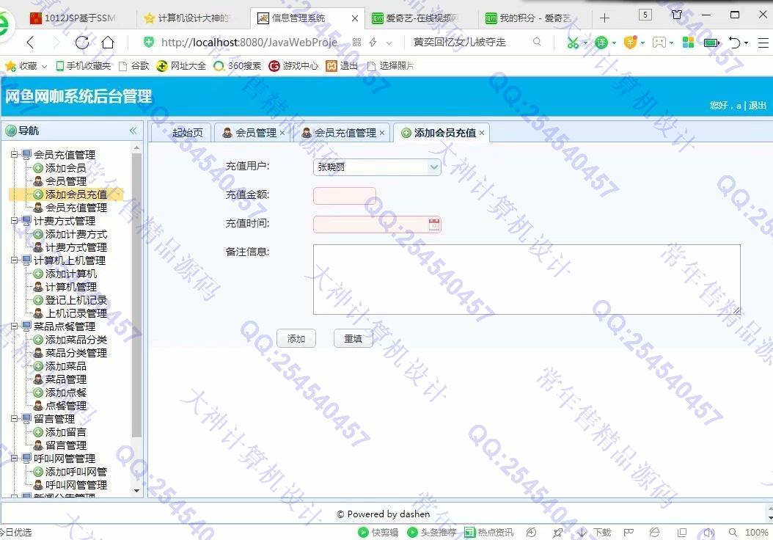Screen dimensions: 773x540
Task: Click the scroll-up arrow in the navigation panel
Action: 137,148
